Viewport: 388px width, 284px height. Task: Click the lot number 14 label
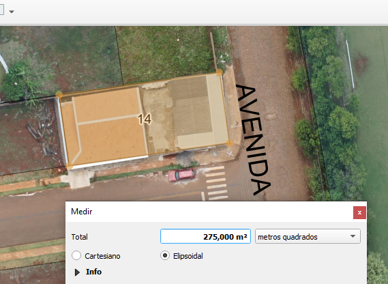[145, 119]
